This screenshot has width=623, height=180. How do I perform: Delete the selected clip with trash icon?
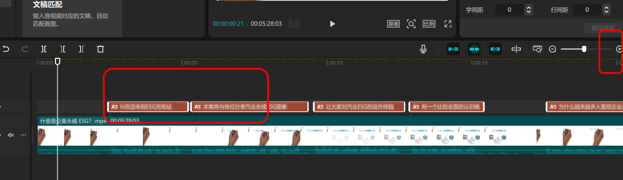(x=100, y=49)
